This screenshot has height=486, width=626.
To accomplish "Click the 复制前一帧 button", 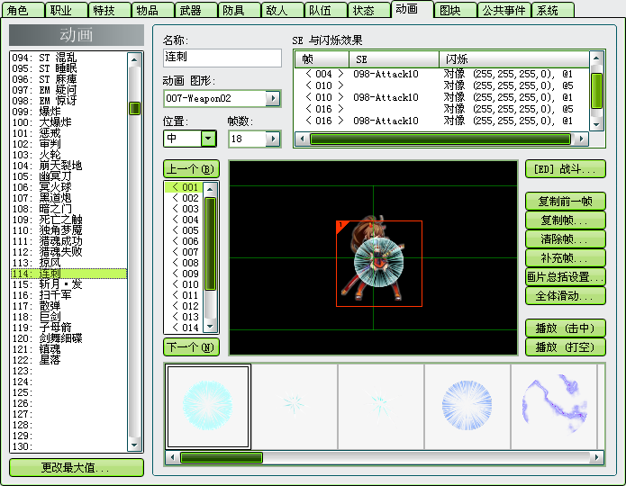I will (x=565, y=201).
